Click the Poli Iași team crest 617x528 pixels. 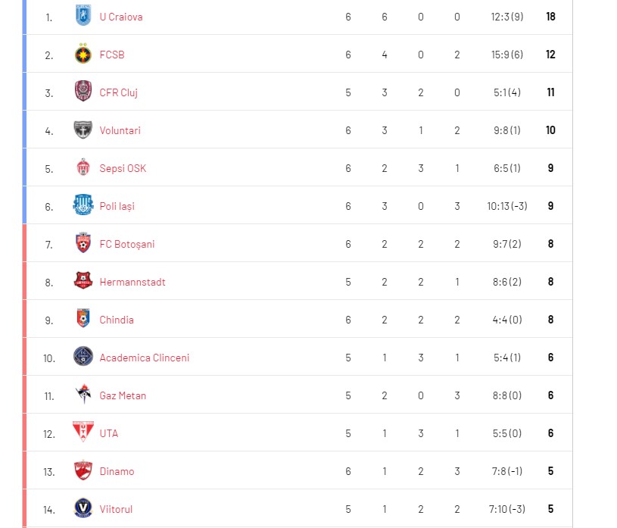[x=83, y=206]
